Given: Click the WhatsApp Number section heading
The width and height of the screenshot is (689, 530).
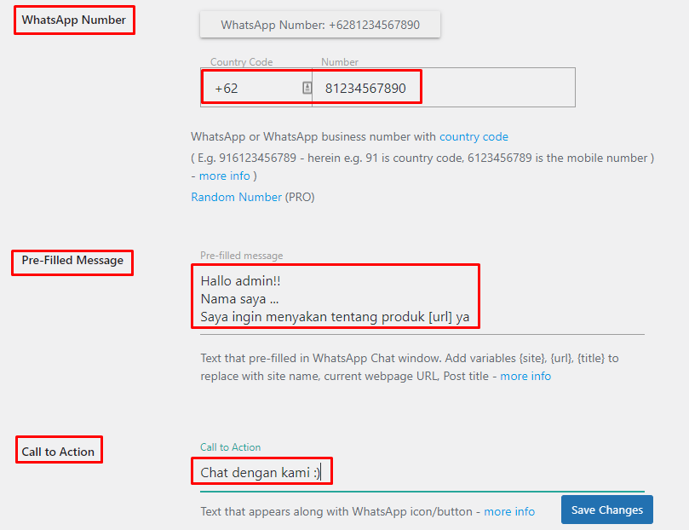Looking at the screenshot, I should 74,20.
